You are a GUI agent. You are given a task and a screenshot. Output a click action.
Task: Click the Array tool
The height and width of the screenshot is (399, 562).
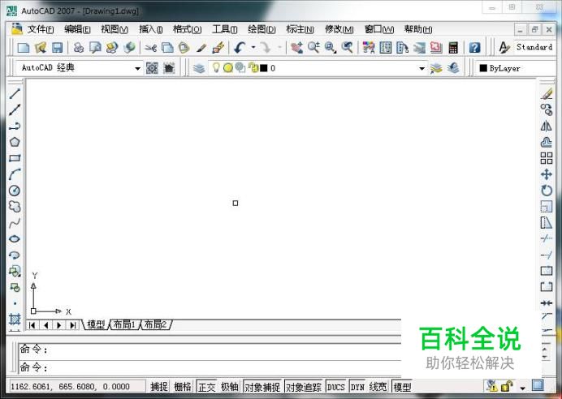pos(547,158)
